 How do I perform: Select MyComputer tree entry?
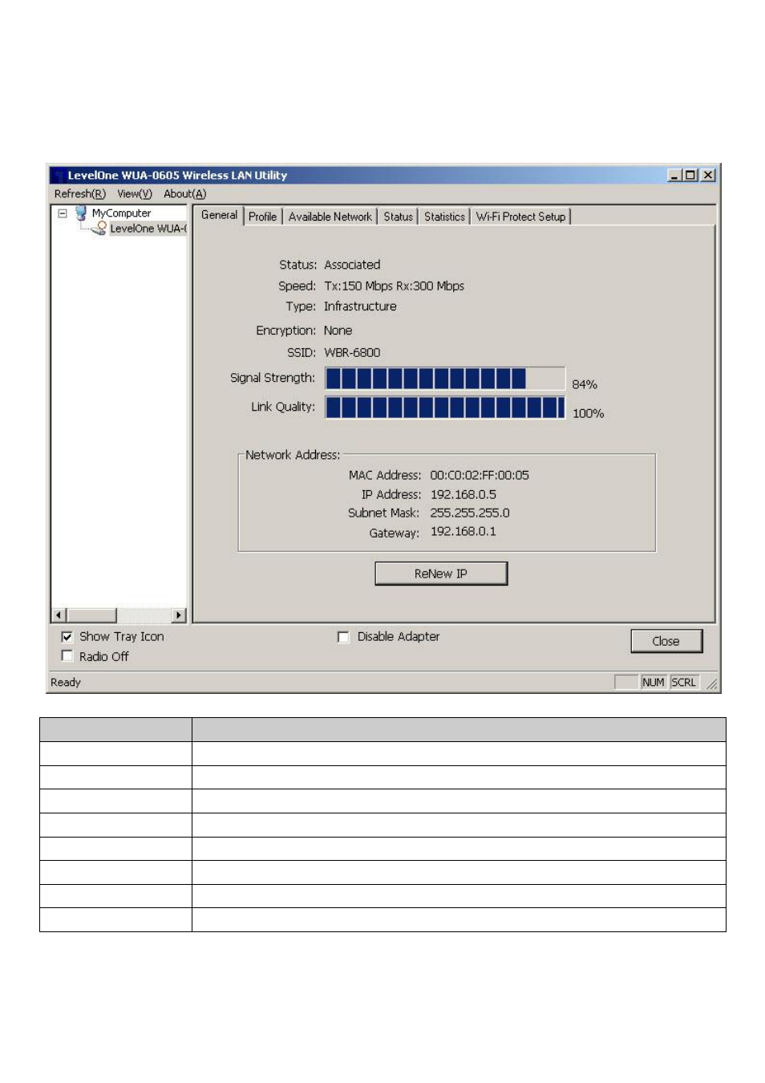pyautogui.click(x=121, y=213)
